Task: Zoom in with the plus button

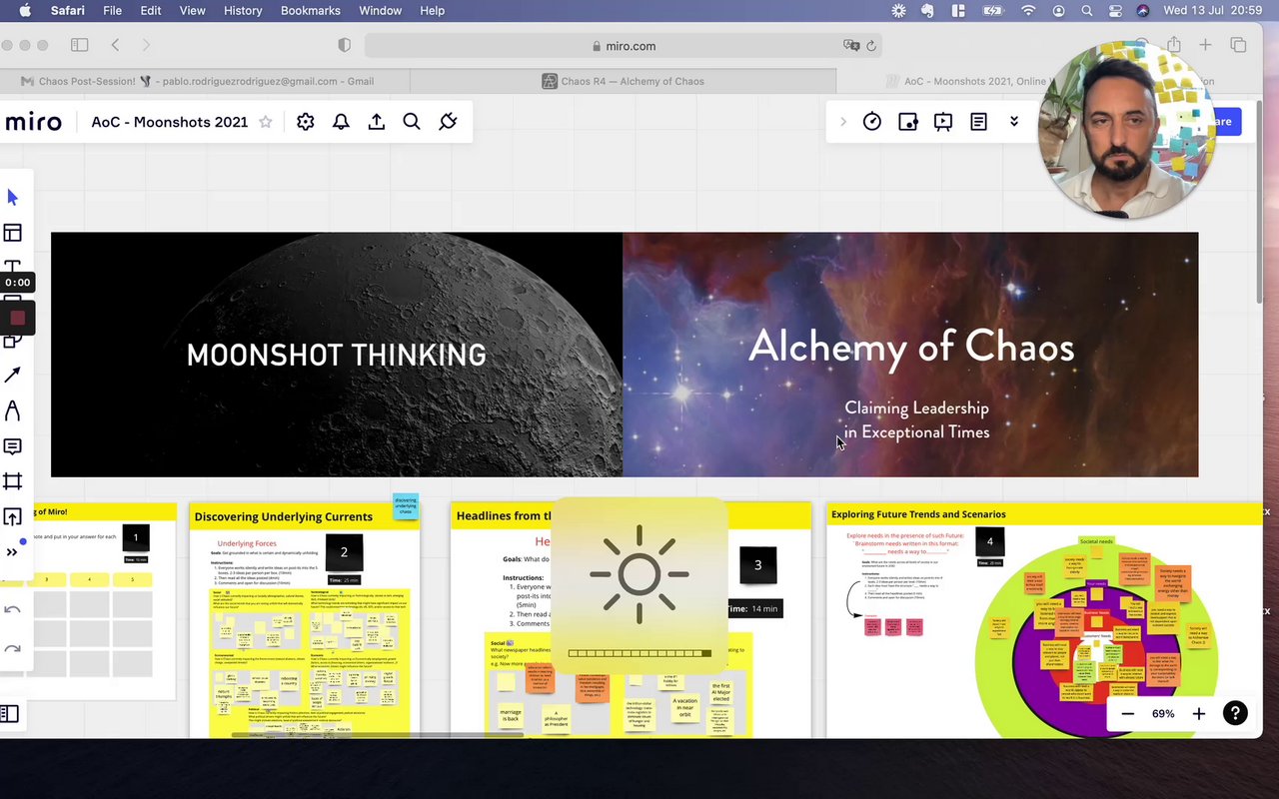Action: 1199,713
